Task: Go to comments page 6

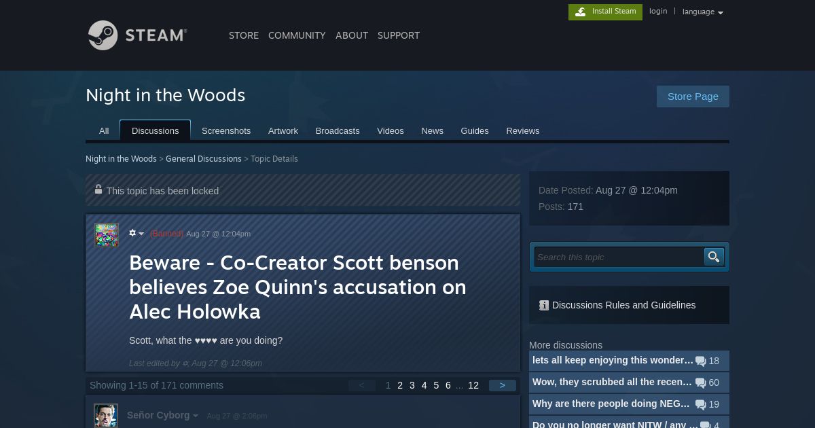Action: (x=448, y=385)
